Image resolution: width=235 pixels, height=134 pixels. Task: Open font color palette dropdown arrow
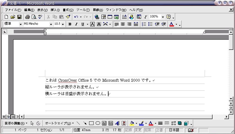[177, 24]
